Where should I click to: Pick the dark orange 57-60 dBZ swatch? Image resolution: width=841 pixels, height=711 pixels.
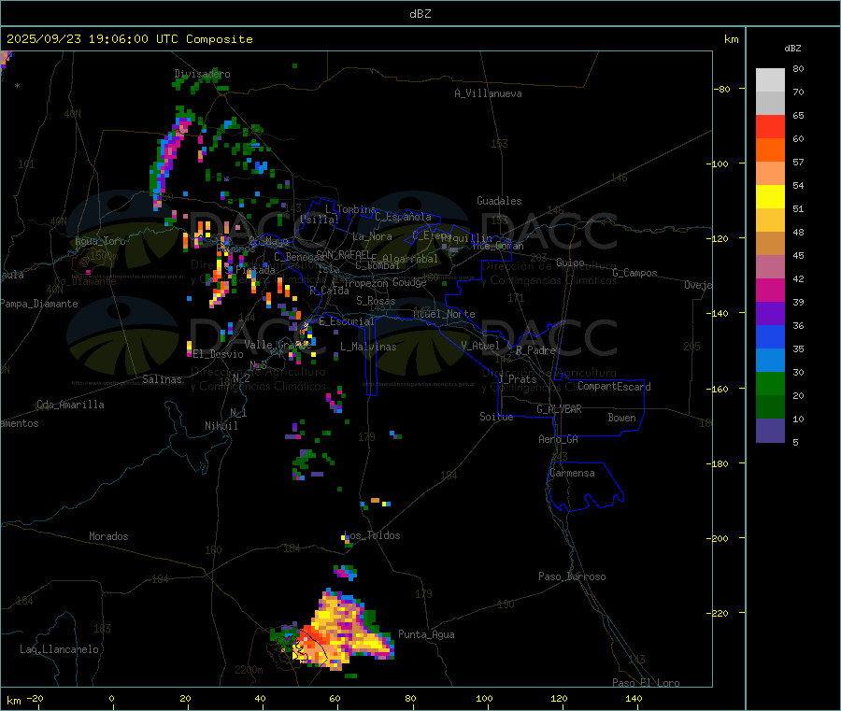pyautogui.click(x=770, y=150)
